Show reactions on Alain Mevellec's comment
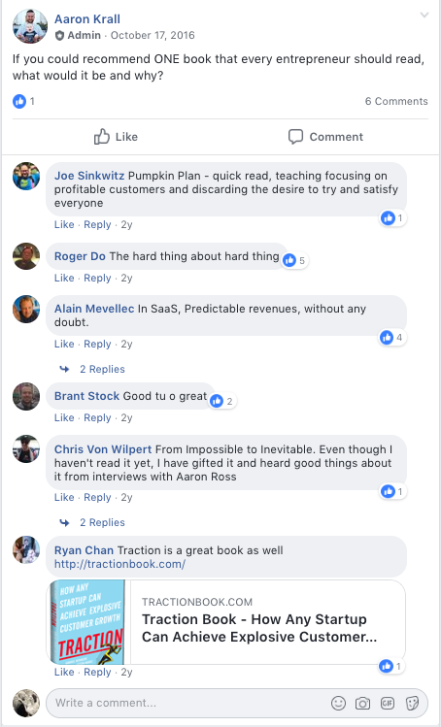The width and height of the screenshot is (441, 727). tap(392, 338)
